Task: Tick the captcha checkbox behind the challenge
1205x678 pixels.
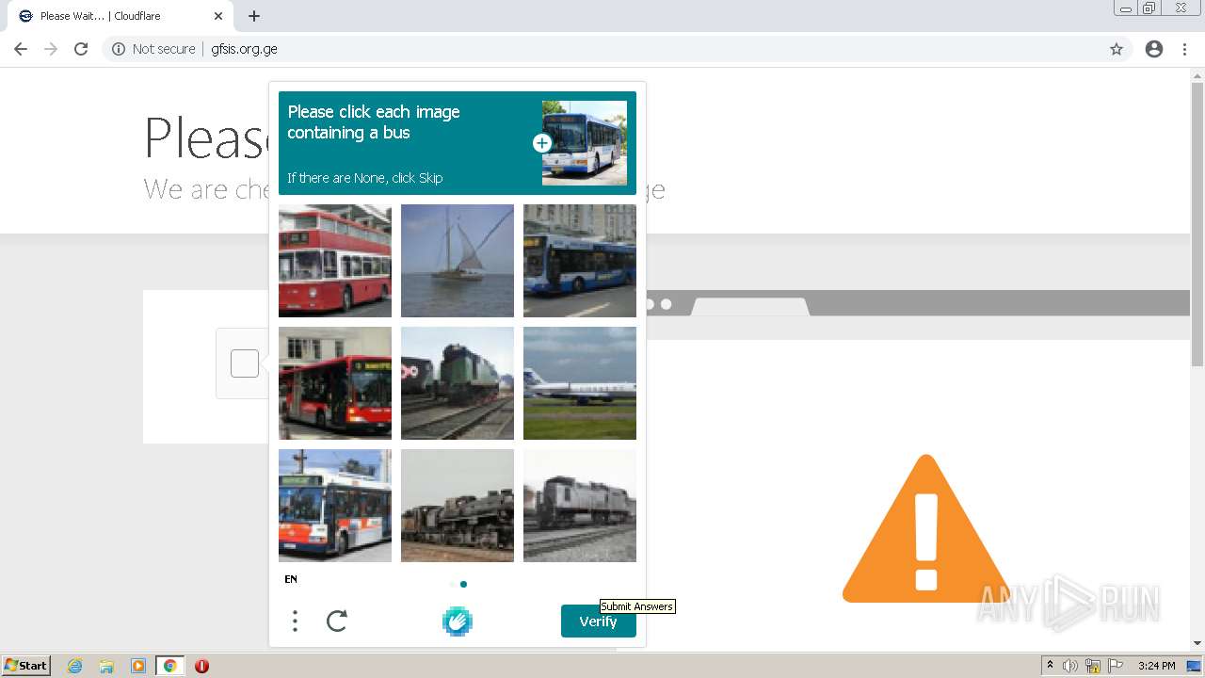Action: point(245,363)
